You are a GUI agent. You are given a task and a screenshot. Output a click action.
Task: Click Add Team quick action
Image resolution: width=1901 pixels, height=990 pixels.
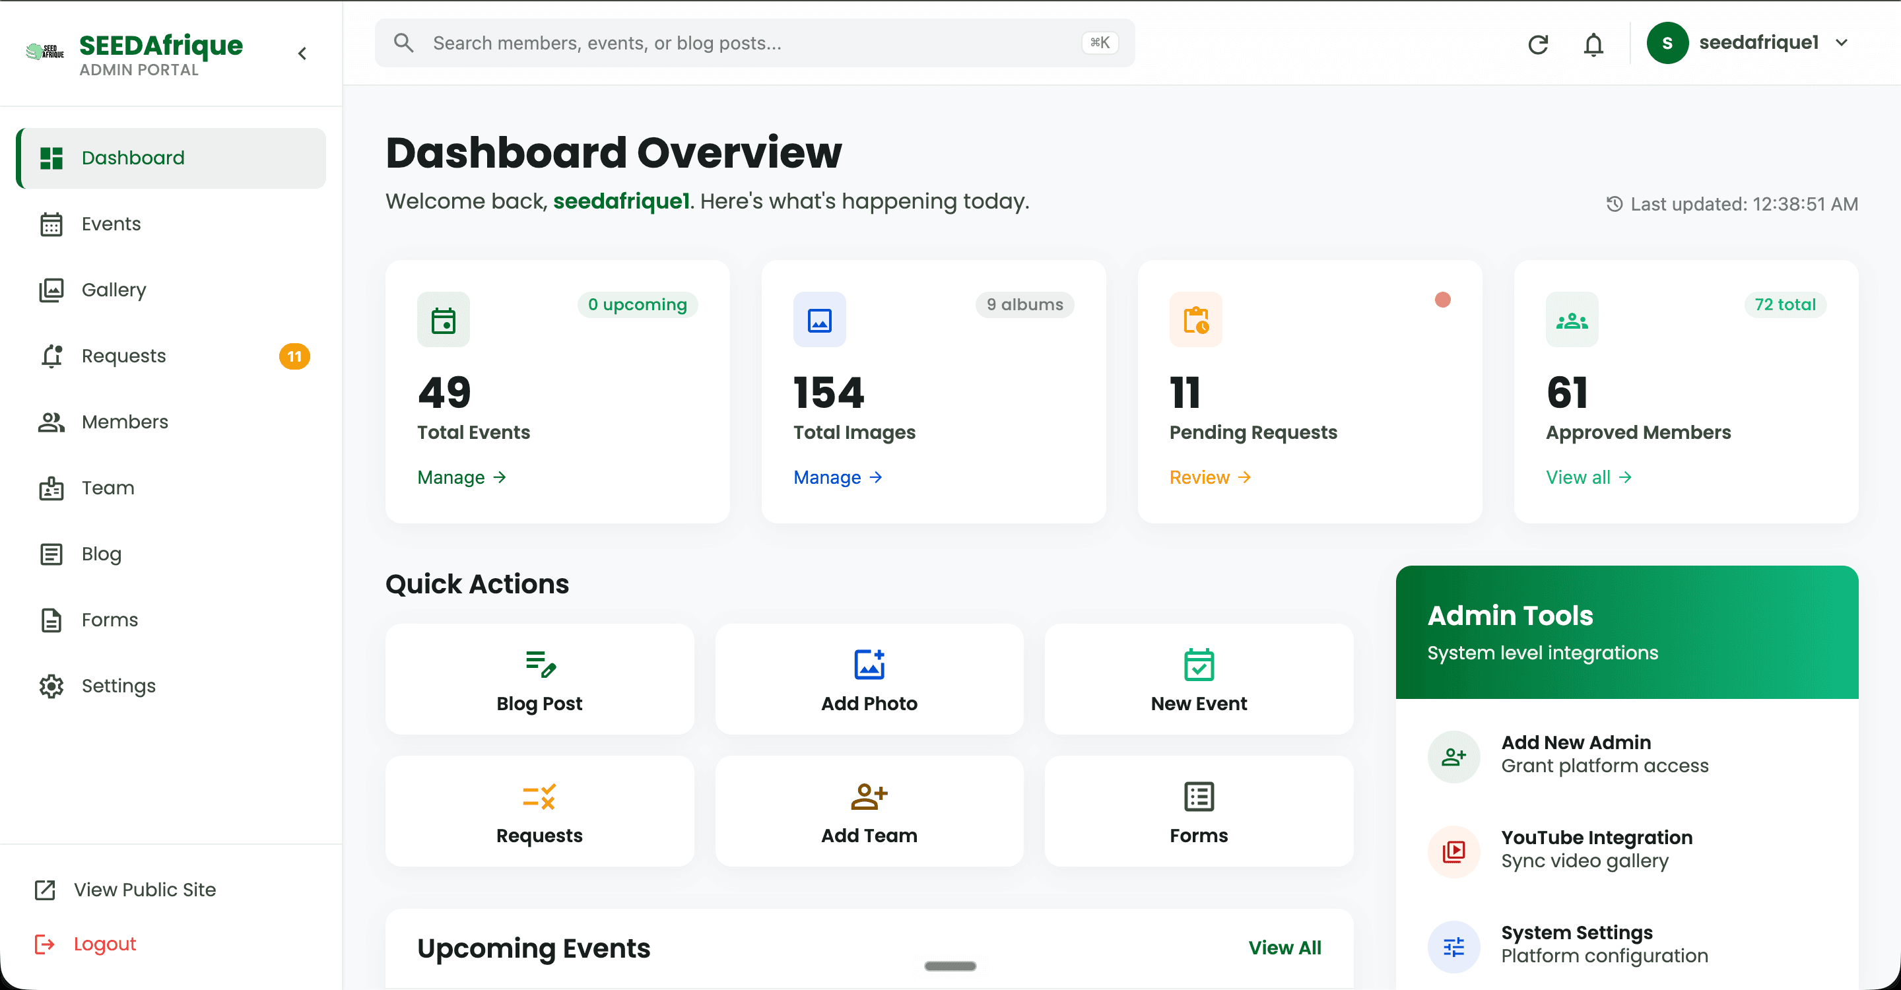pos(869,812)
